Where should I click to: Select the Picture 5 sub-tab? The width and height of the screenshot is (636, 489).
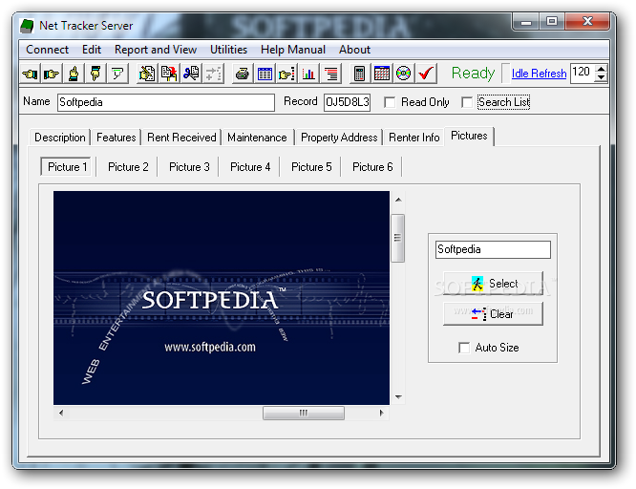[311, 167]
